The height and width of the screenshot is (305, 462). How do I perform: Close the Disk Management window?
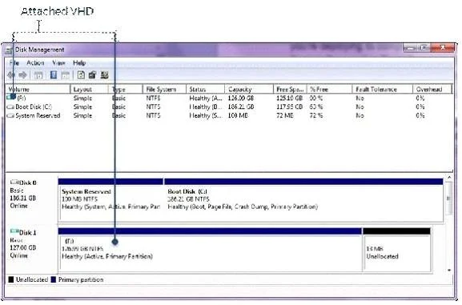[443, 47]
